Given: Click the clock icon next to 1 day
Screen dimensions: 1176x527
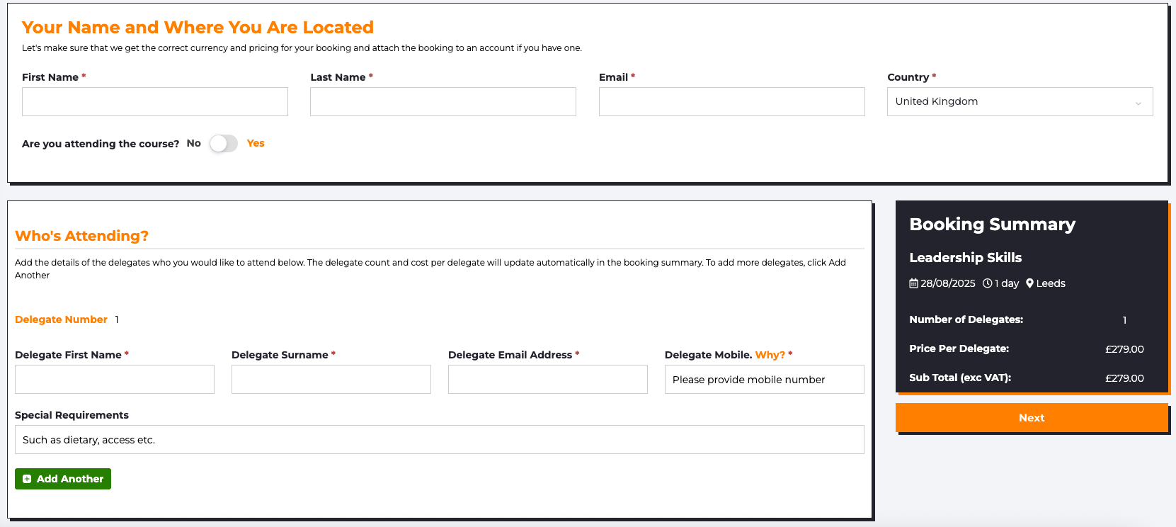Looking at the screenshot, I should pos(987,283).
